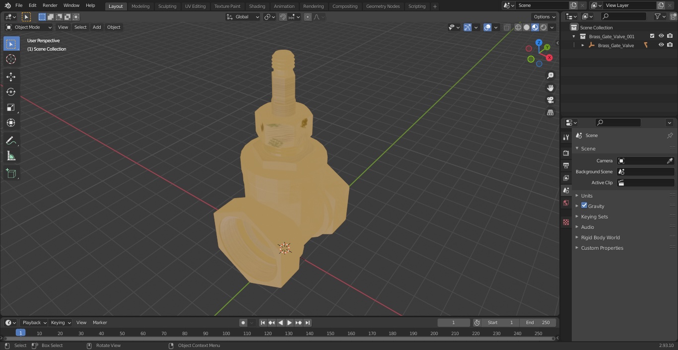Screen dimensions: 678x350
Task: Select the Measure tool
Action: point(11,156)
